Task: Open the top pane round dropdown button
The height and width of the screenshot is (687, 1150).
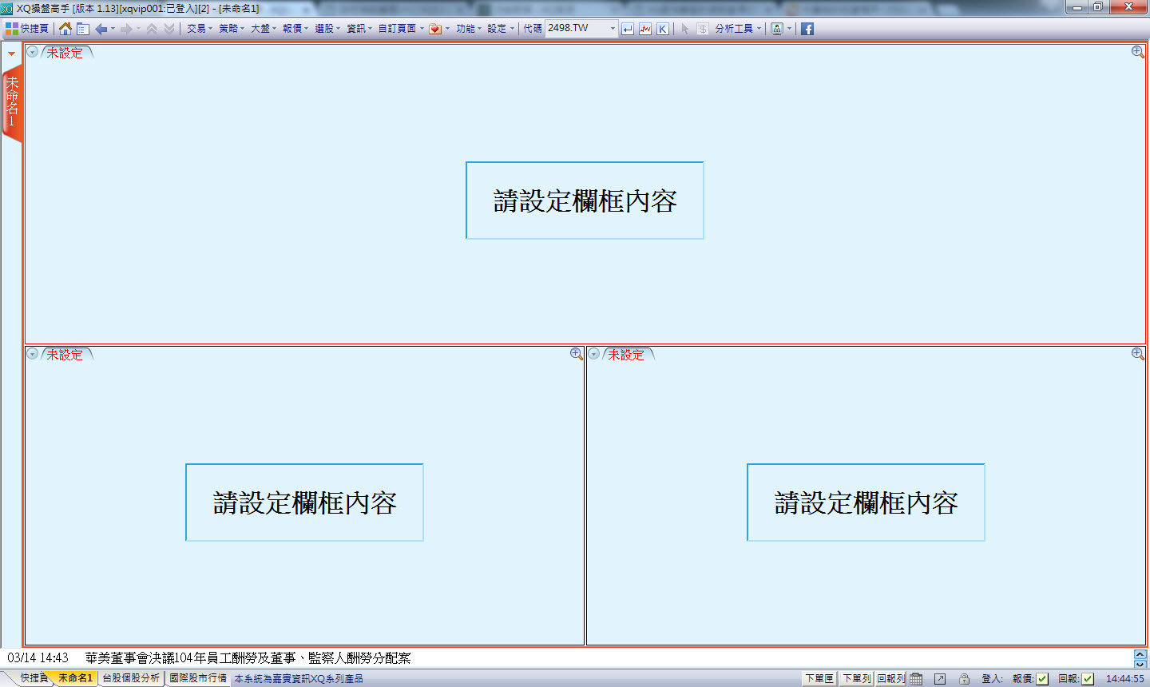Action: [x=32, y=52]
